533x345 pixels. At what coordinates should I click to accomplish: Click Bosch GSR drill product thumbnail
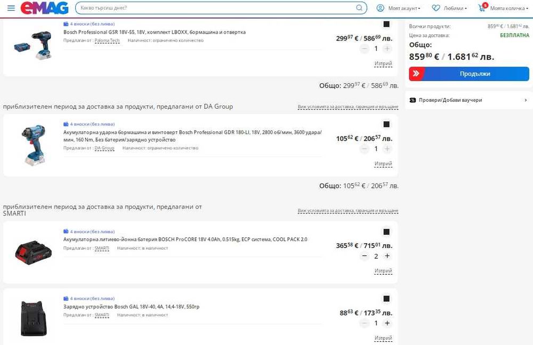pyautogui.click(x=33, y=45)
